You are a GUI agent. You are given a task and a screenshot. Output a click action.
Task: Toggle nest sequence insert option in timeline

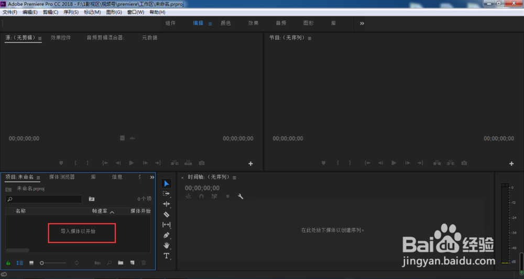[189, 196]
